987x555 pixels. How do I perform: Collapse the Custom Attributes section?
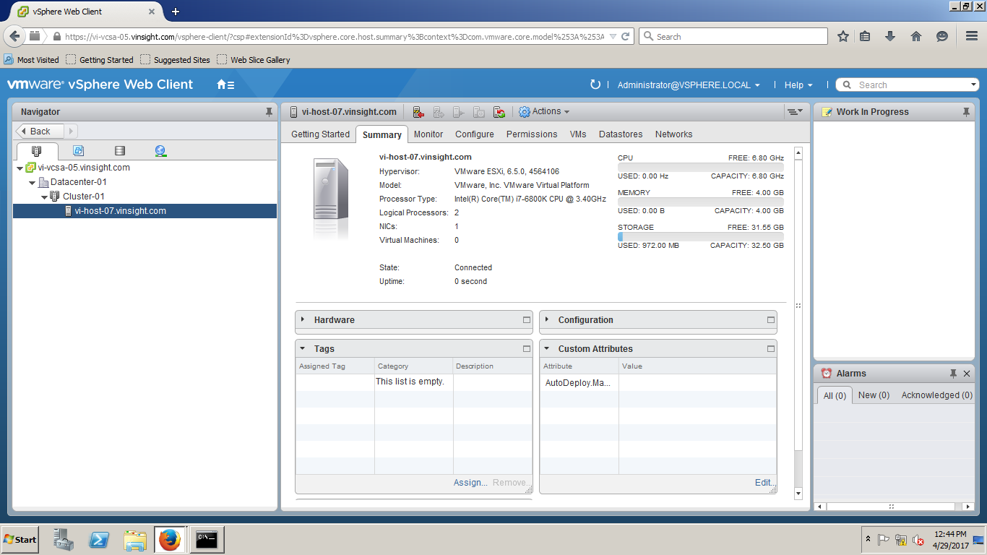(x=547, y=348)
